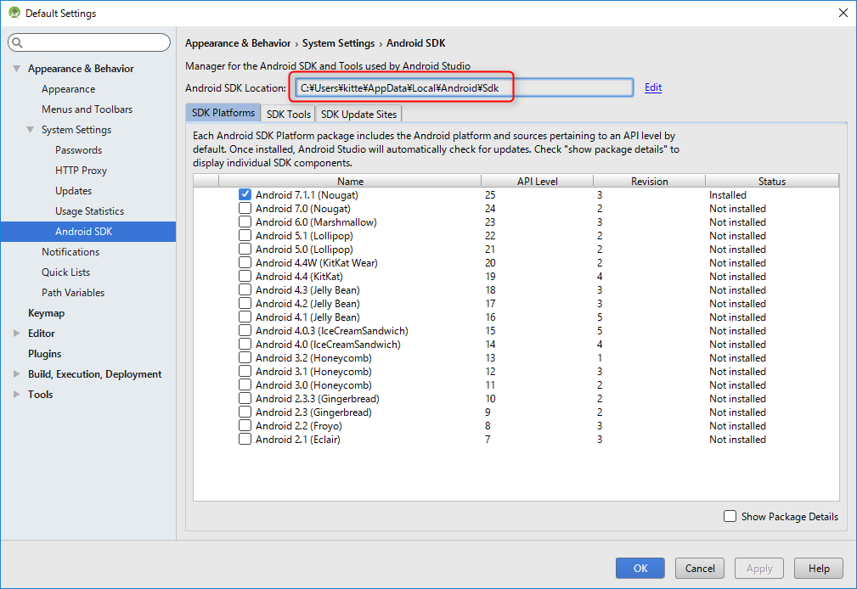Focus the settings search field
The width and height of the screenshot is (857, 589).
point(89,42)
